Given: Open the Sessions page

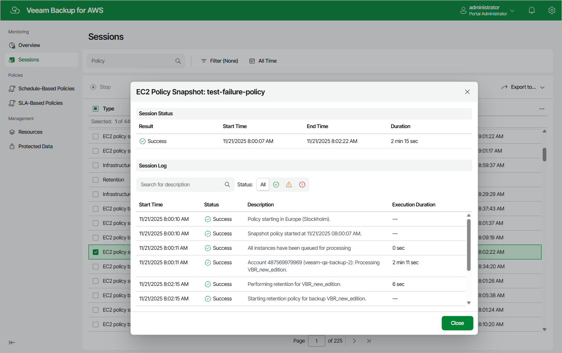Looking at the screenshot, I should (41, 60).
